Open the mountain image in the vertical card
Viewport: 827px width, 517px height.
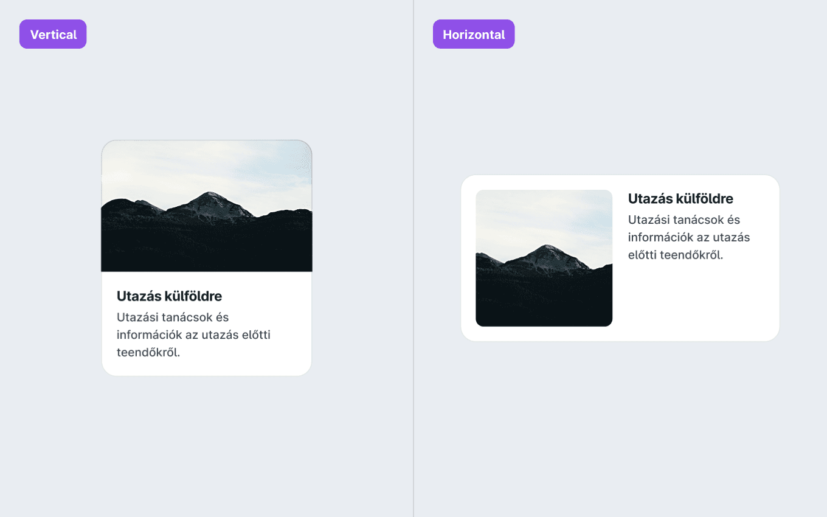click(x=207, y=206)
